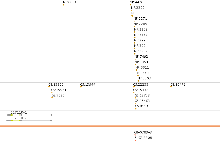220x142 pixels.
Task: Click the NP:6651 insertion marker triangle
Action: (64, 5)
